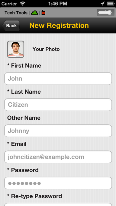The image size is (116, 206).
Task: Focus the Email field with johncitizen@example.com
Action: (58, 157)
